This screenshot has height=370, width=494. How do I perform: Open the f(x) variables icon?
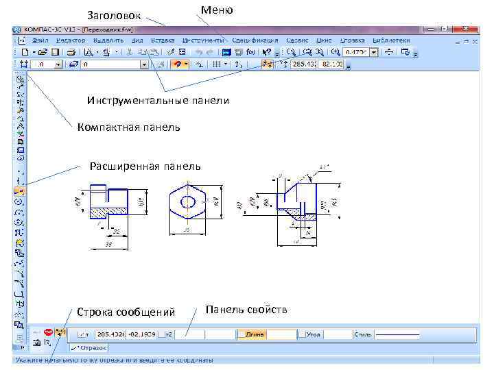point(250,52)
